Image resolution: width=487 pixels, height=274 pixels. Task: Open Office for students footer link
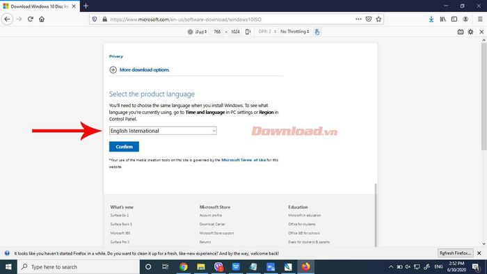(x=301, y=224)
